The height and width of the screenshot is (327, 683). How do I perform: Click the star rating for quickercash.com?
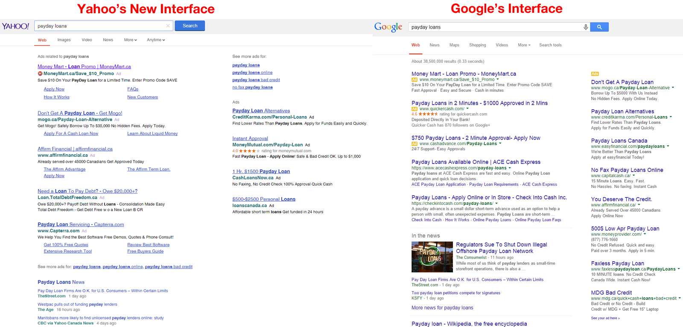[428, 114]
